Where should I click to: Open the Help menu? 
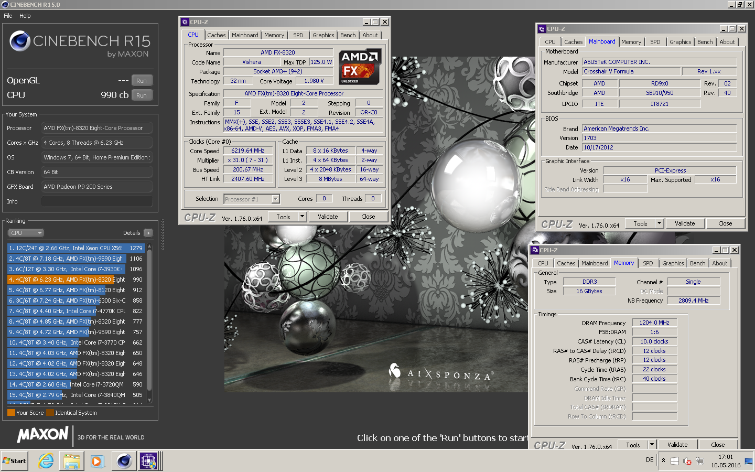click(x=25, y=16)
